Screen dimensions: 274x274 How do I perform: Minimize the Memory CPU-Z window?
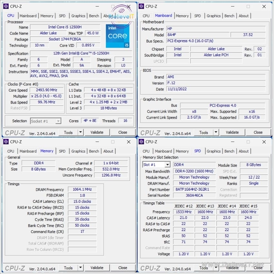click(97, 142)
